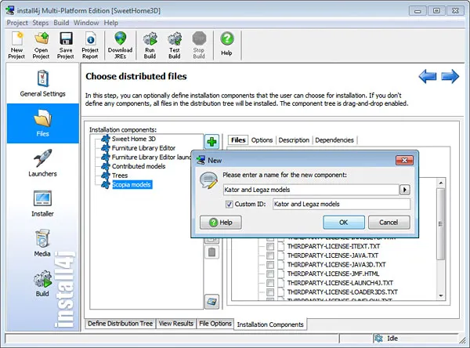Click the delete trash icon beside component list
470x348 pixels.
click(212, 252)
